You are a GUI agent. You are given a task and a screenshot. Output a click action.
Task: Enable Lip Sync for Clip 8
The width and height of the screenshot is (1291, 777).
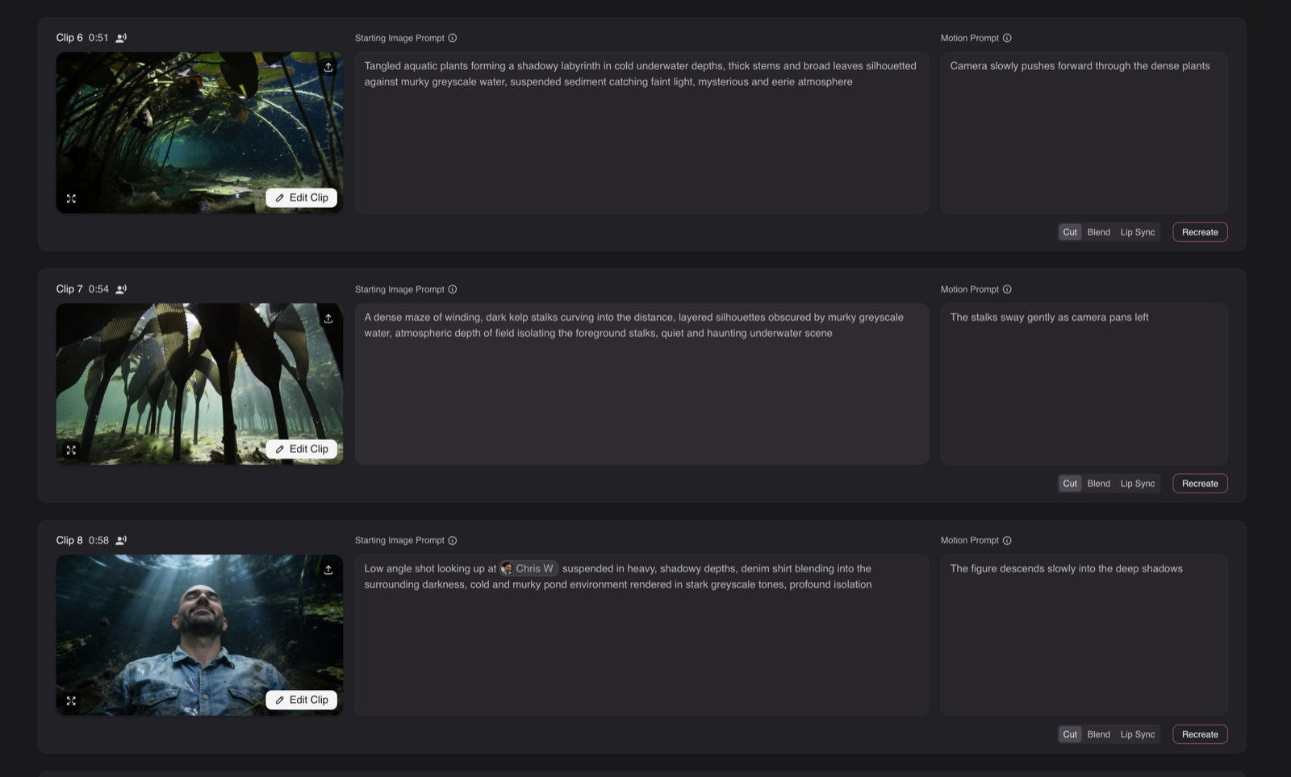click(x=1138, y=734)
